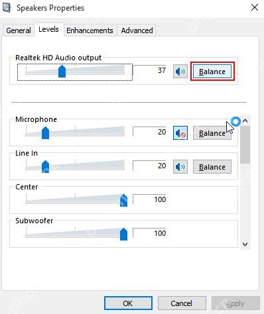
Task: Click the Subwoofer level slider thumb
Action: (123, 234)
